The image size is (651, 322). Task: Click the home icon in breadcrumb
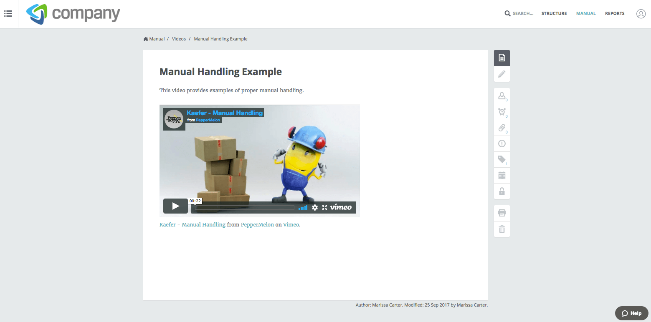pyautogui.click(x=146, y=39)
